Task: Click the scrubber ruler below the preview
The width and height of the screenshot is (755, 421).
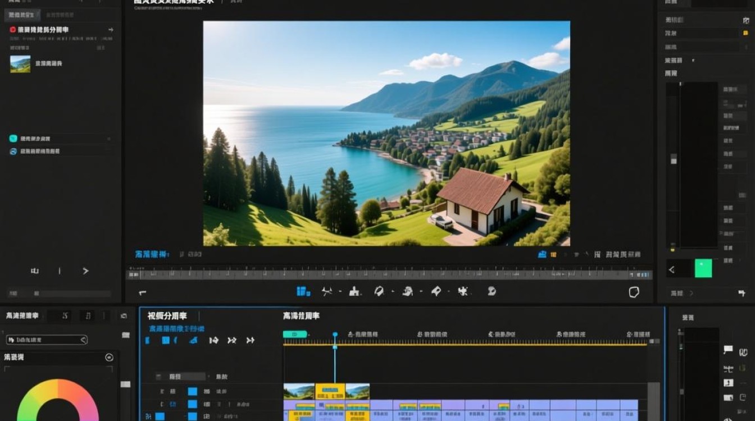Action: tap(389, 274)
